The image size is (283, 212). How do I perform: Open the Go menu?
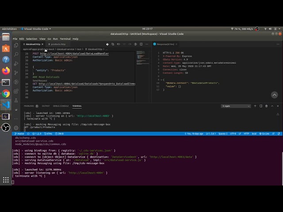point(49,39)
